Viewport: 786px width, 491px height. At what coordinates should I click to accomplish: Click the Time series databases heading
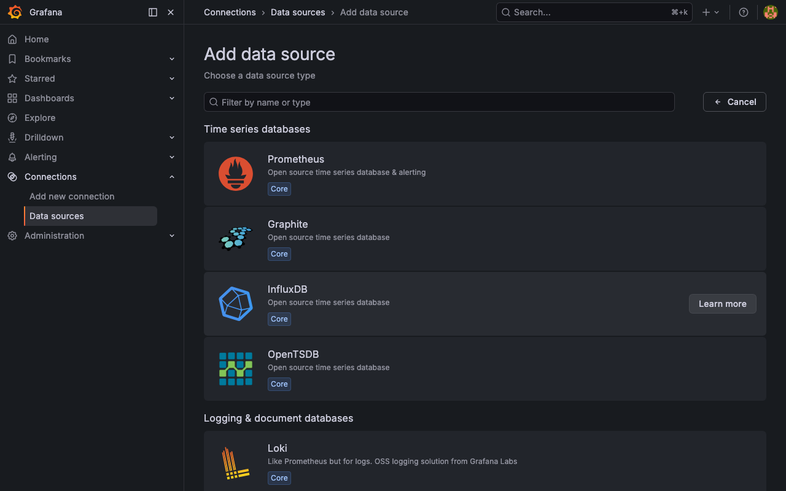click(x=257, y=129)
